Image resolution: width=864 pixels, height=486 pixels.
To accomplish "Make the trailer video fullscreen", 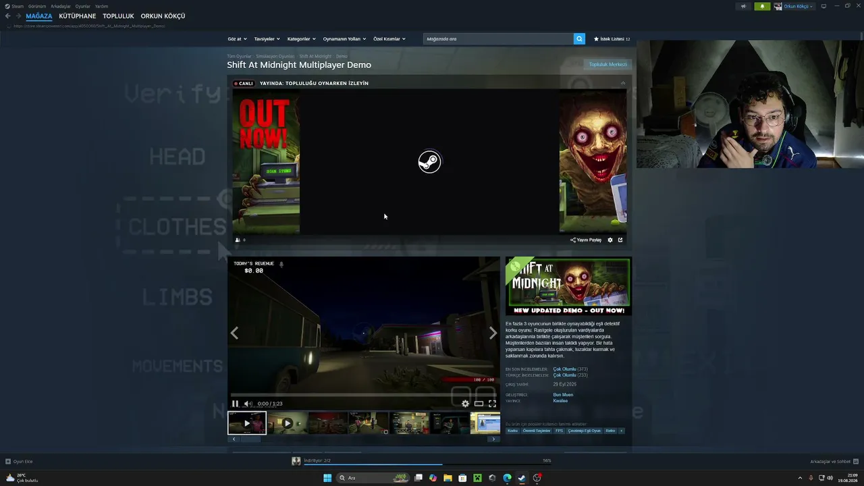I will click(x=492, y=404).
